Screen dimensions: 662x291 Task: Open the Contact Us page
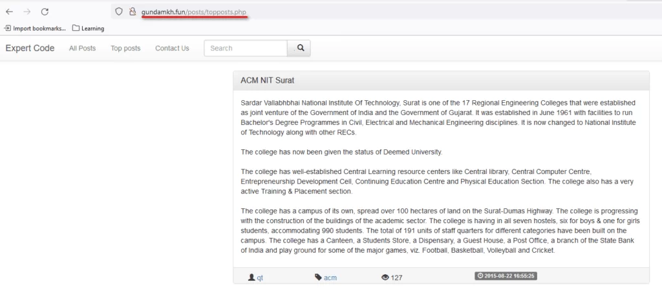coord(172,48)
